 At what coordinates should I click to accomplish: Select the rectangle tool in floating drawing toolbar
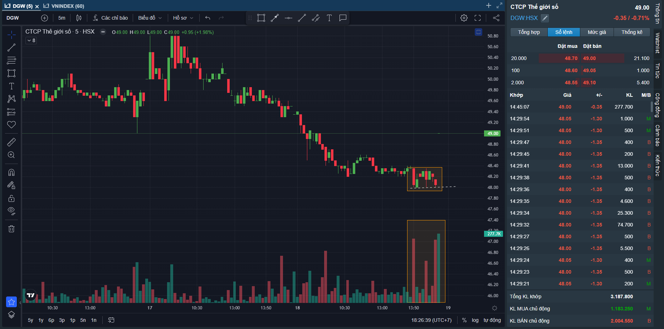(261, 18)
